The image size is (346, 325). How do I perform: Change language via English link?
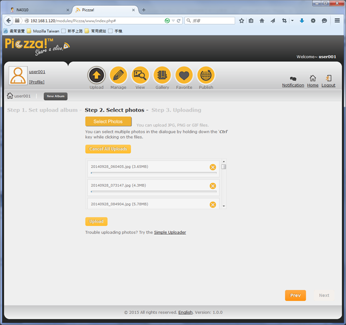(185, 313)
